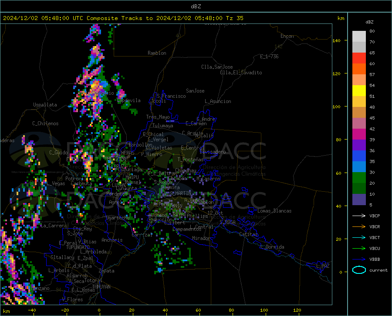Click the S_MARTIN town label
The height and width of the screenshot is (316, 392).
tap(180, 193)
